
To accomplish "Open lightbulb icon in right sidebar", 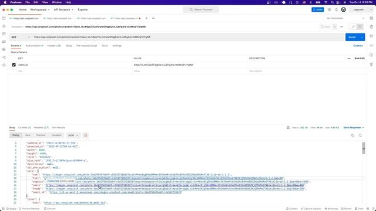I will pos(371,64).
